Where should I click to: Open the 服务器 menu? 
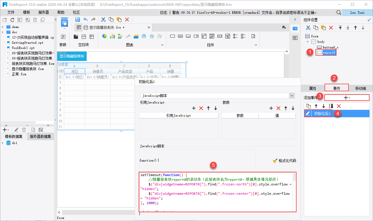coord(43,13)
